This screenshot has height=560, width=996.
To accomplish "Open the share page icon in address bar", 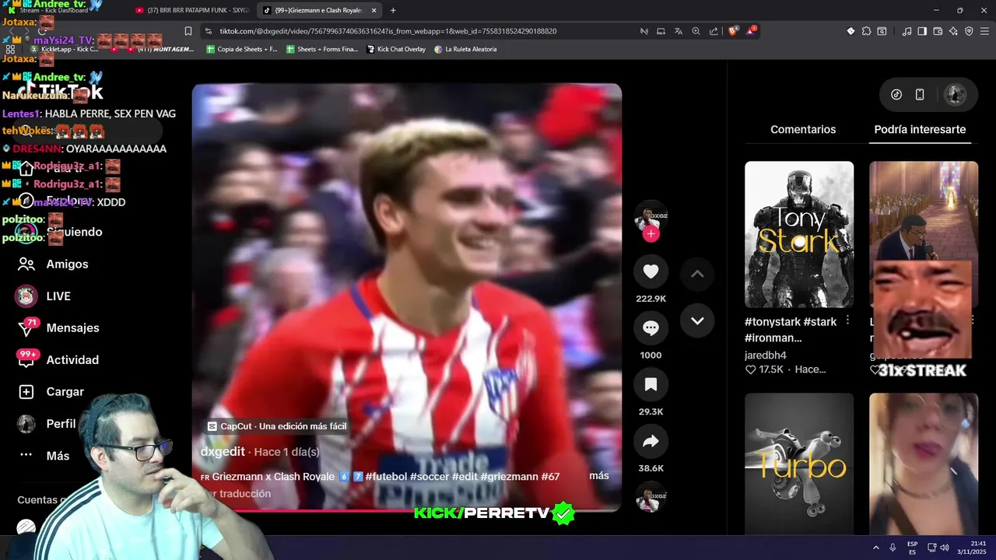I will tap(713, 31).
